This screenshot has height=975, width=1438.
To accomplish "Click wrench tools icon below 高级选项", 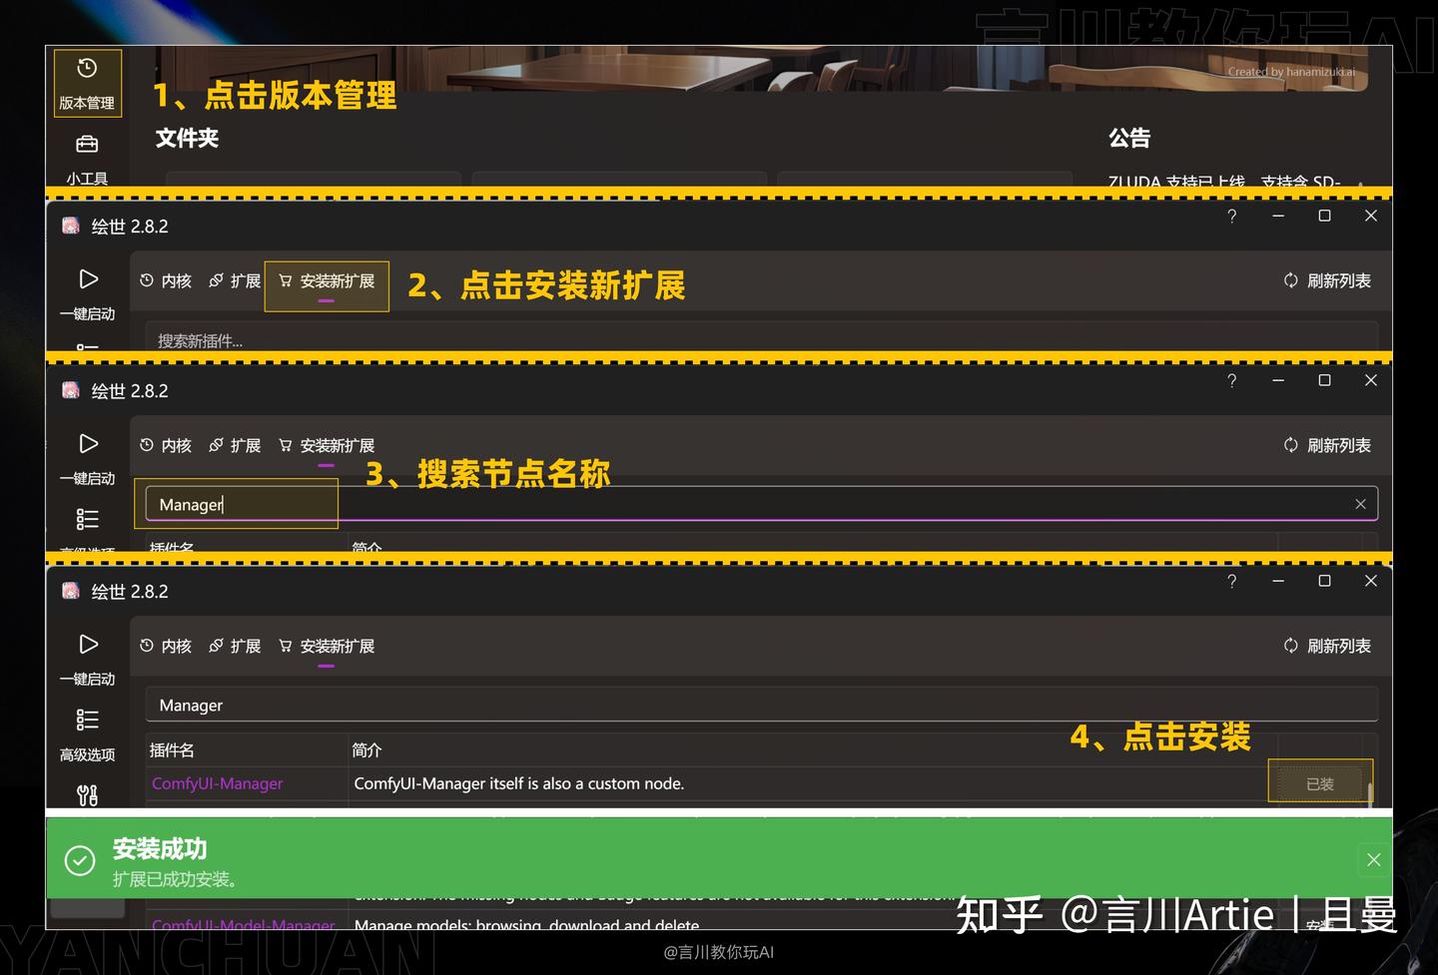I will point(88,795).
